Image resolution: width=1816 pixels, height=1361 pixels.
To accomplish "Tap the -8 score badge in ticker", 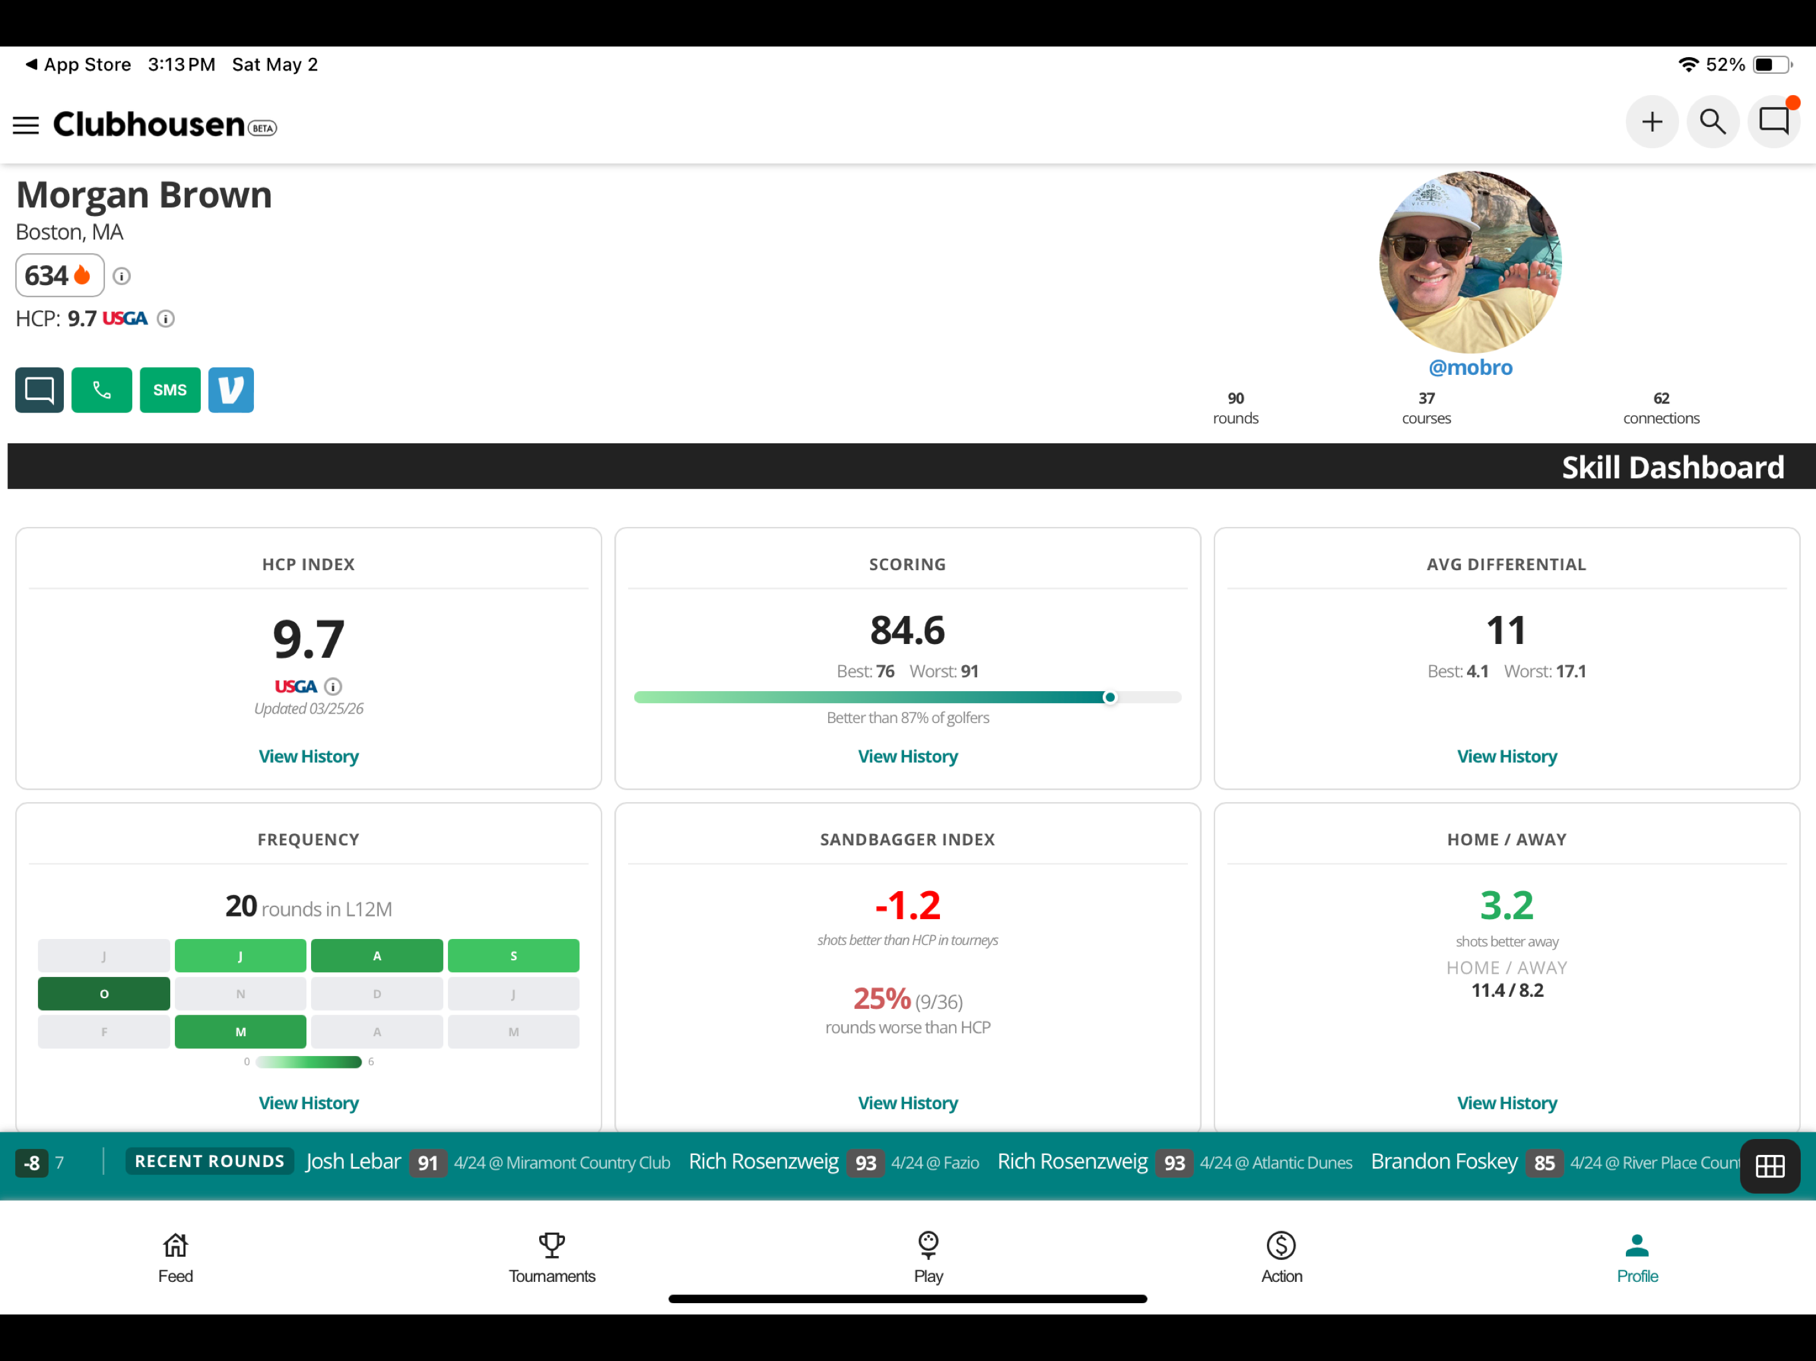I will (31, 1162).
